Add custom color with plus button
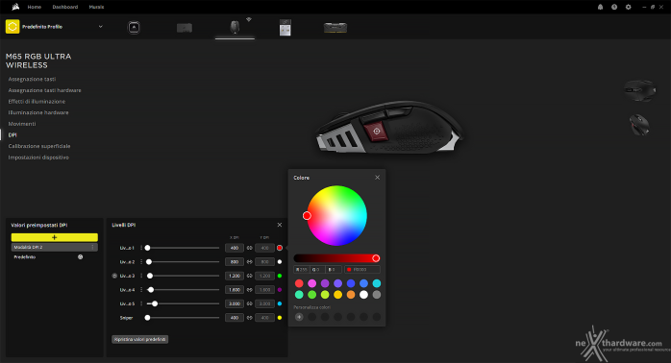 (x=299, y=317)
